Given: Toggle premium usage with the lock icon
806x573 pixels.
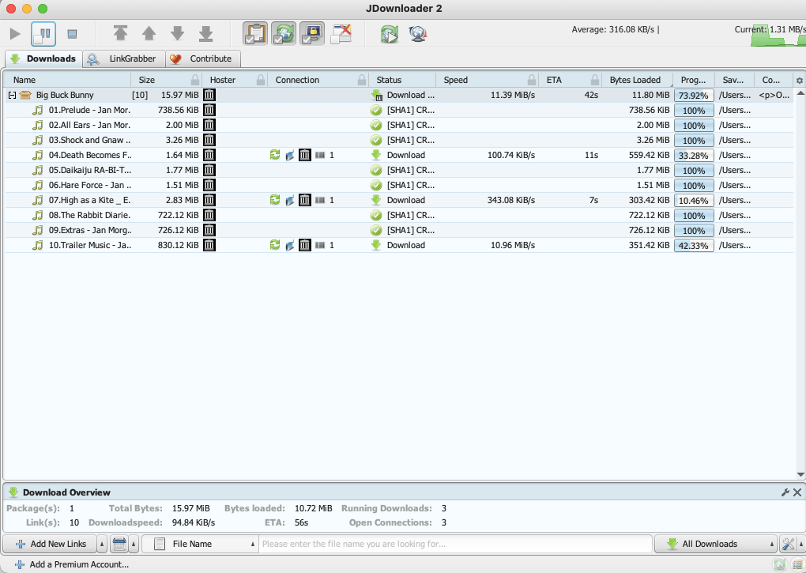Looking at the screenshot, I should pos(311,33).
